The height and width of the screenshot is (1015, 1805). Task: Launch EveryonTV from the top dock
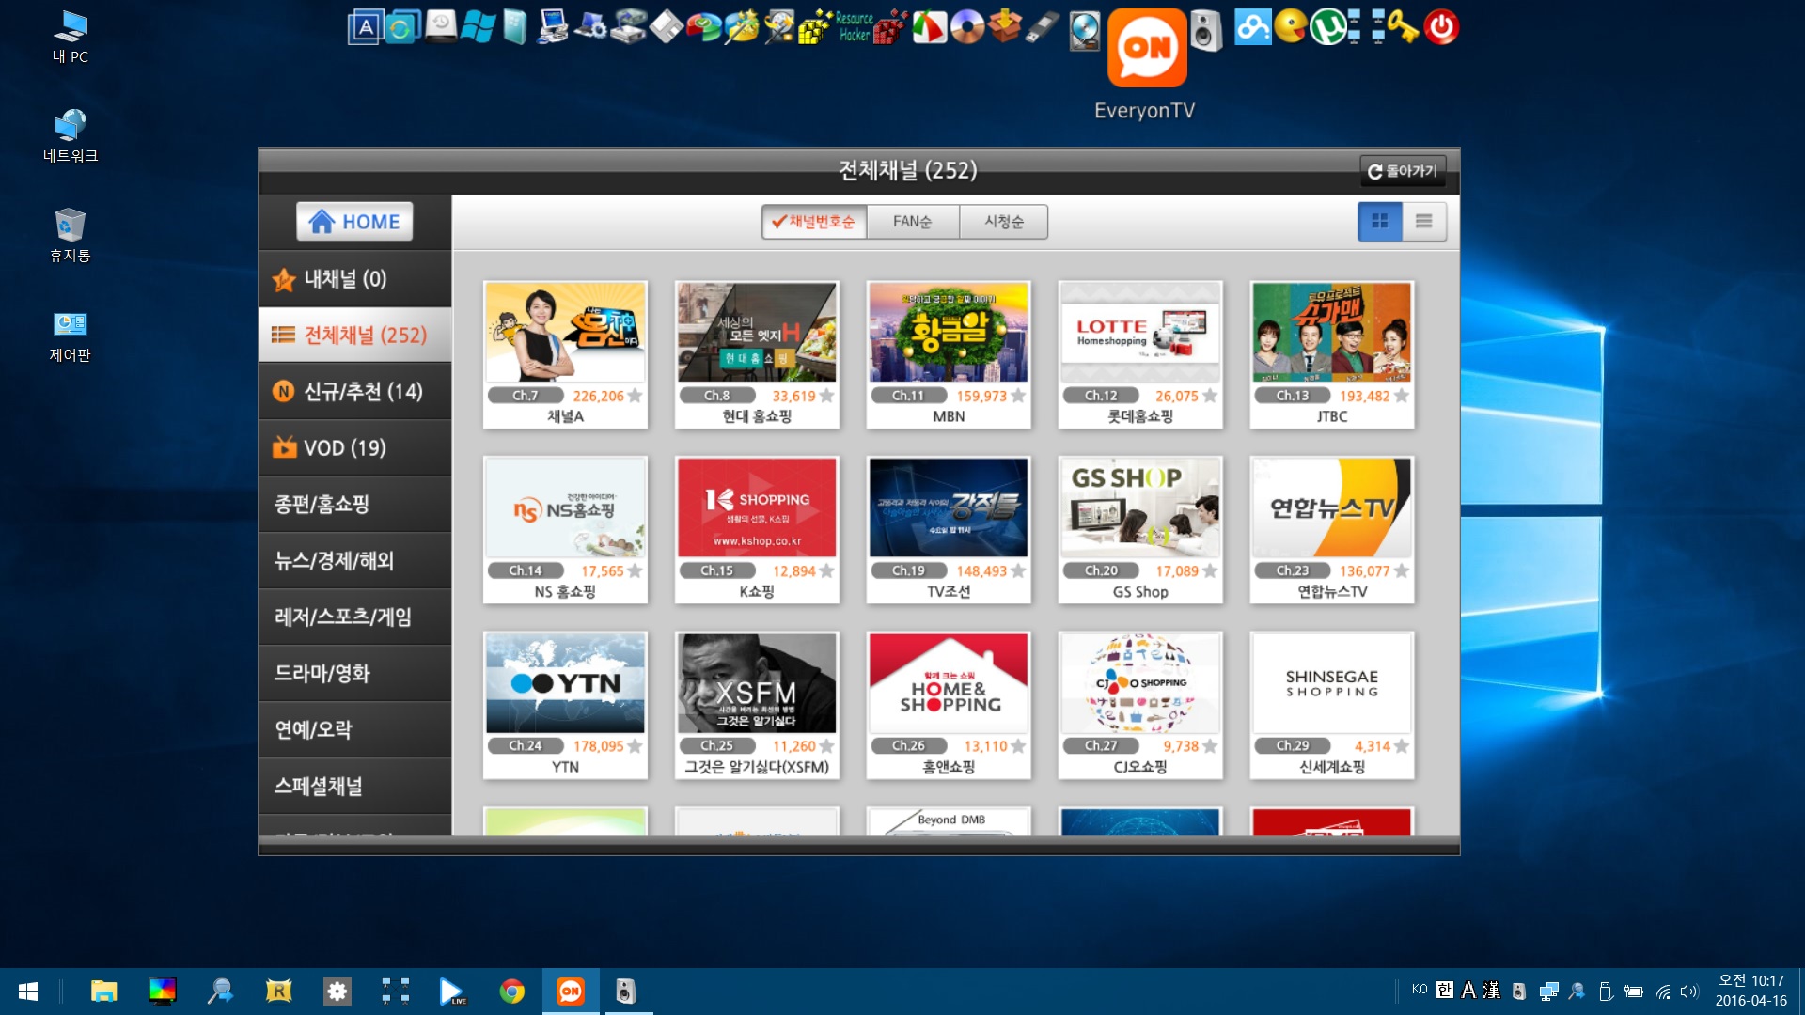[x=1147, y=47]
